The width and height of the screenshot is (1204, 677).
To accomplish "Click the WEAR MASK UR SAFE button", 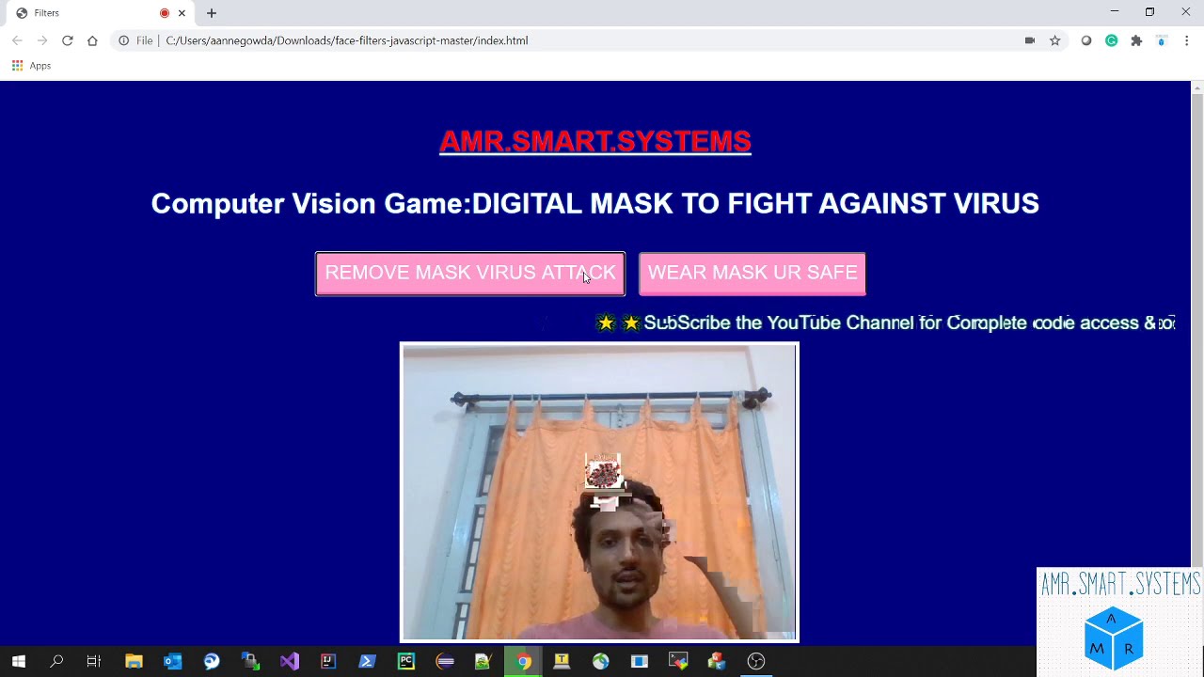I will (x=752, y=274).
